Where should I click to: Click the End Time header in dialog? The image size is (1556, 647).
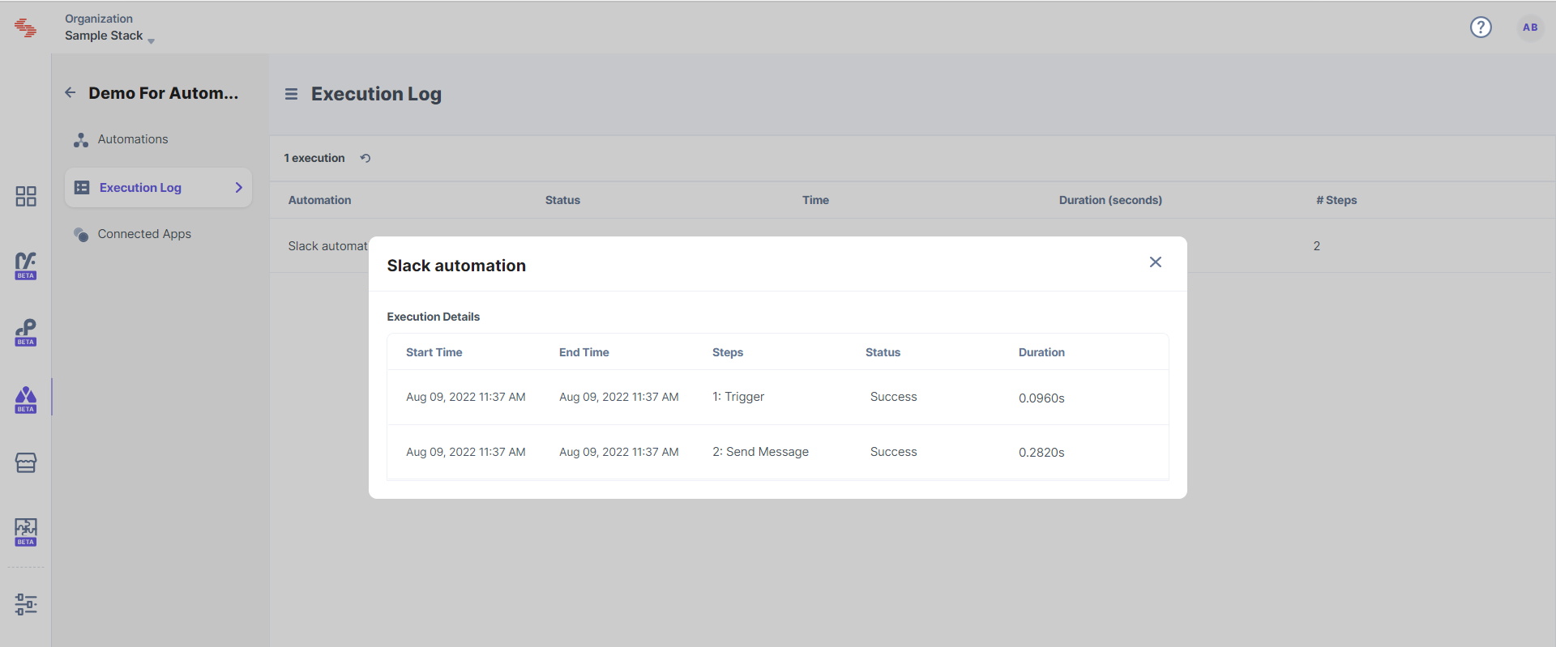click(x=583, y=352)
